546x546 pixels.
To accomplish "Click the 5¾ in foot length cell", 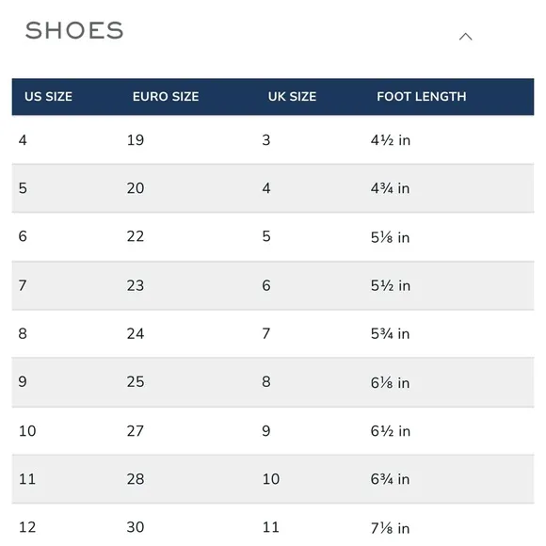I will pos(390,333).
